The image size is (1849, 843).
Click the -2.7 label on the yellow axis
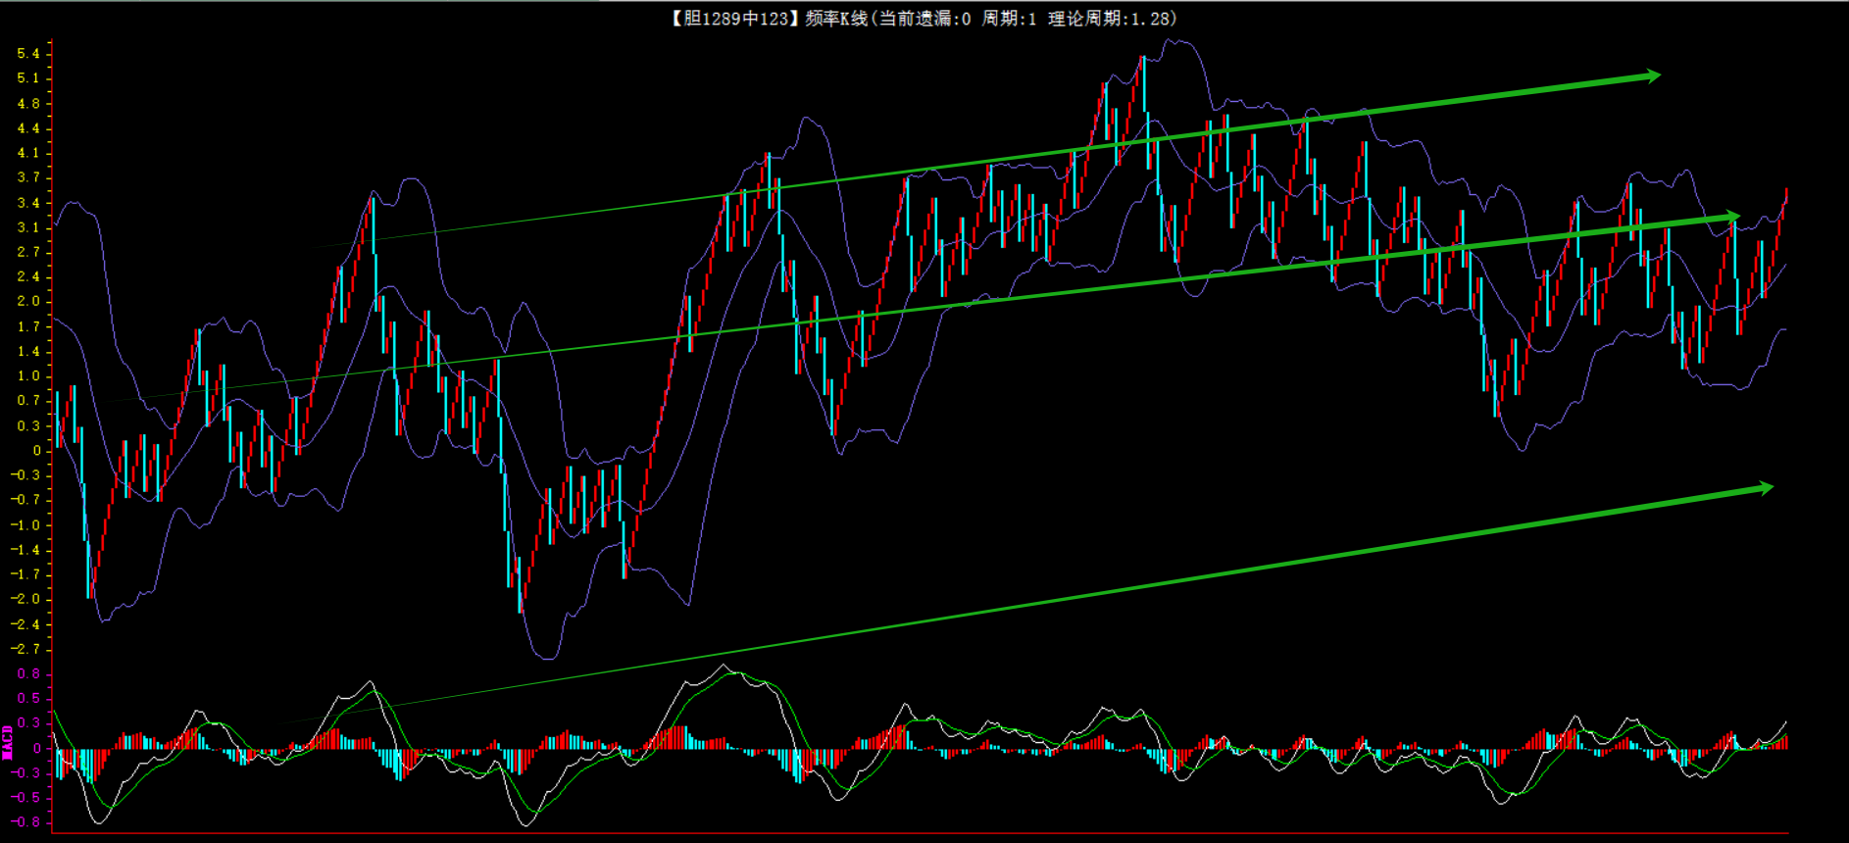click(x=25, y=649)
